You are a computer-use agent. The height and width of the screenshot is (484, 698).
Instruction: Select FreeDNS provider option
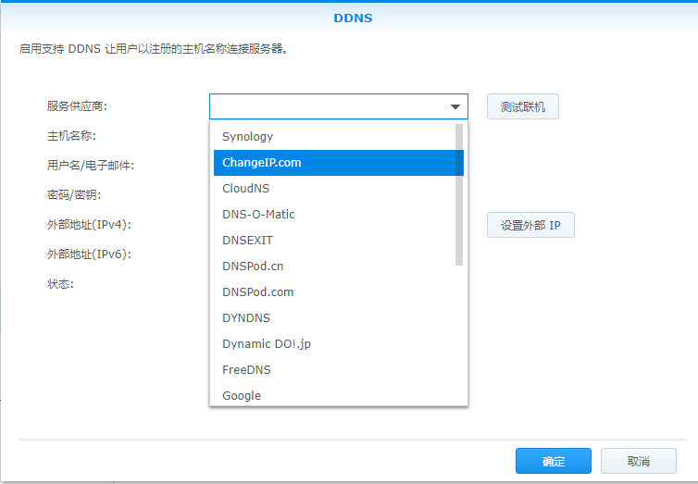(339, 369)
